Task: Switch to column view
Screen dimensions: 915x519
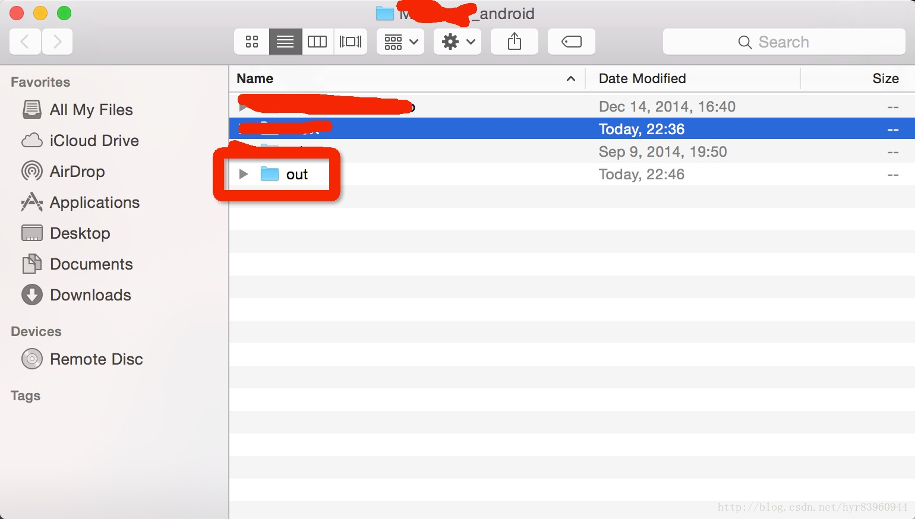Action: (317, 42)
